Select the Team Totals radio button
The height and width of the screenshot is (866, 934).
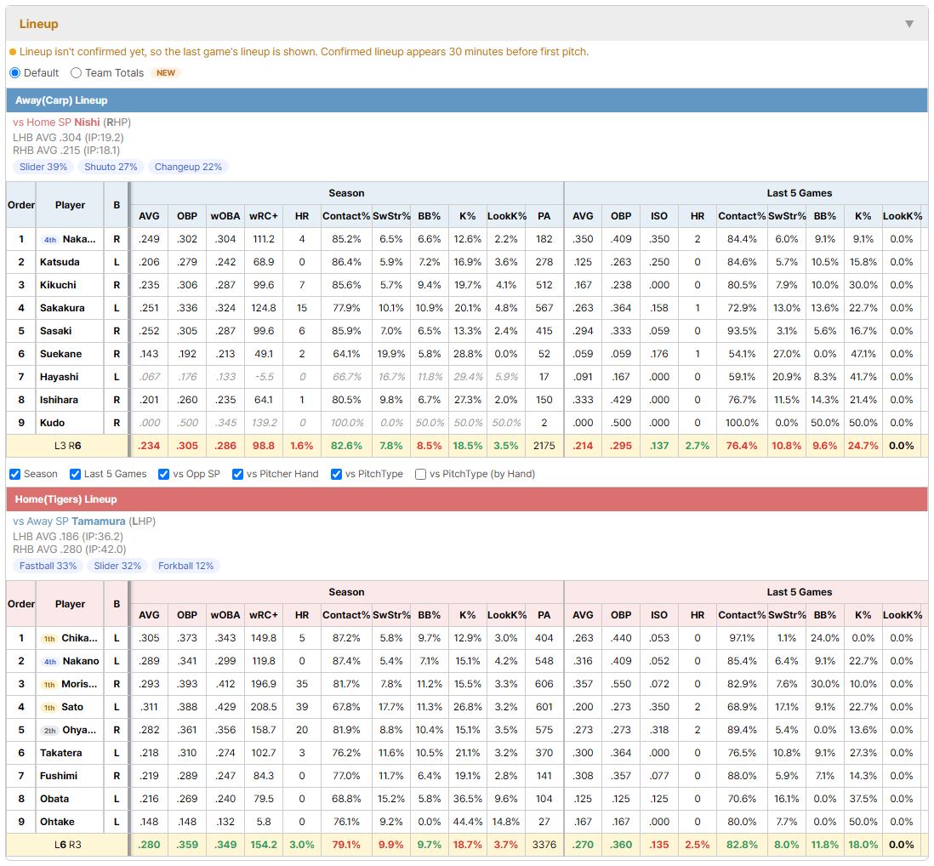click(76, 72)
